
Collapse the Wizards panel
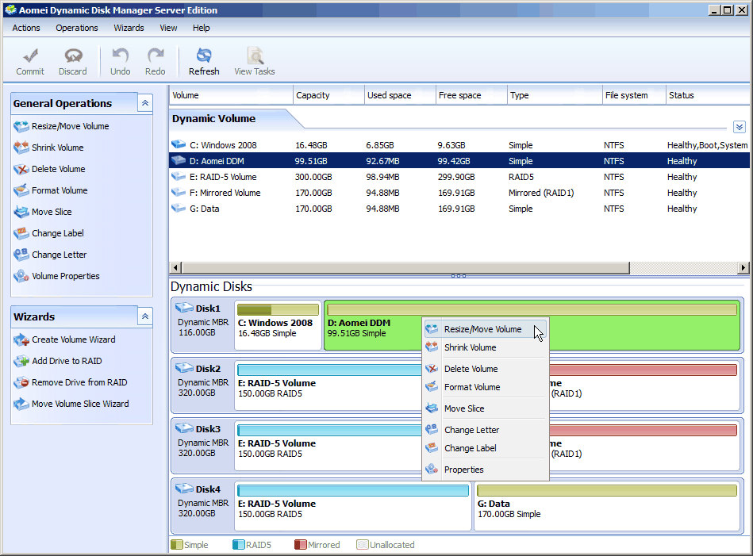tap(144, 316)
